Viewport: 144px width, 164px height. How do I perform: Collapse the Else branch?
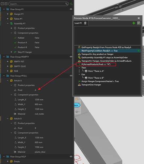(79, 74)
